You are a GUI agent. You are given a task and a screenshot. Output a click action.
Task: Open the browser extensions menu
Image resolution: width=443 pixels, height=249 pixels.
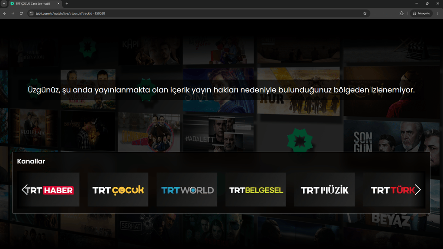click(x=401, y=13)
